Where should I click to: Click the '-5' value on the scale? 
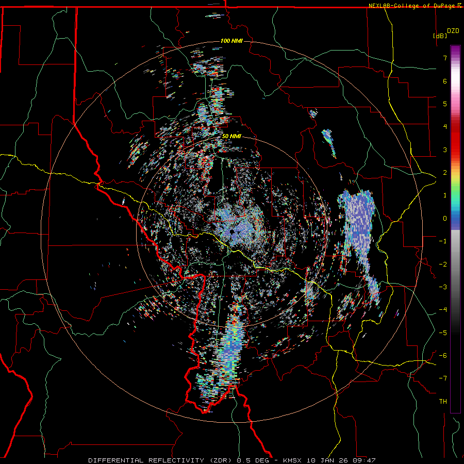[x=443, y=333]
